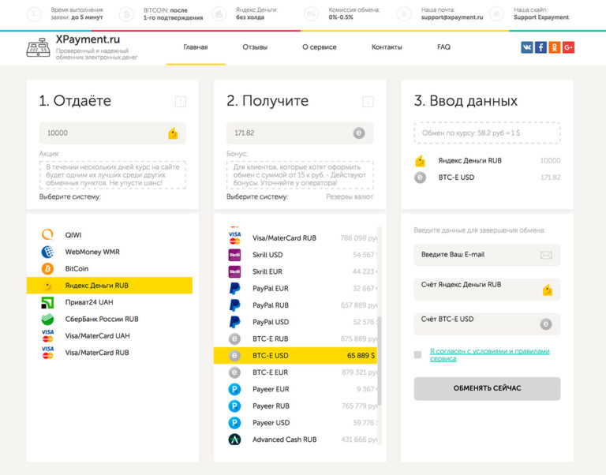Click the СберБанк России RUB icon

(47, 320)
